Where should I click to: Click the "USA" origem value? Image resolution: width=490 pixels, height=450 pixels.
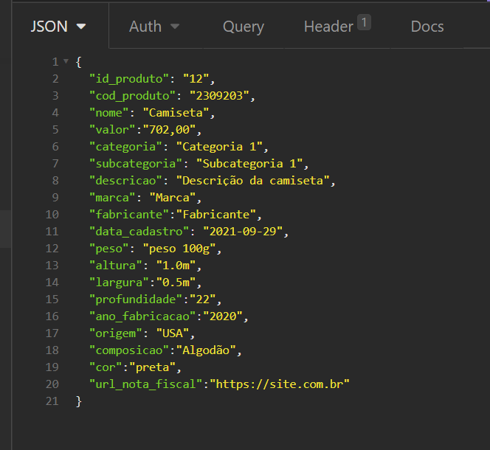173,333
